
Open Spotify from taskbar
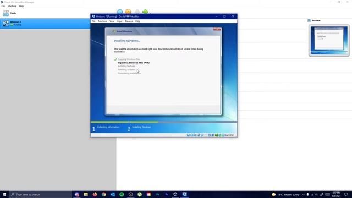[122, 194]
